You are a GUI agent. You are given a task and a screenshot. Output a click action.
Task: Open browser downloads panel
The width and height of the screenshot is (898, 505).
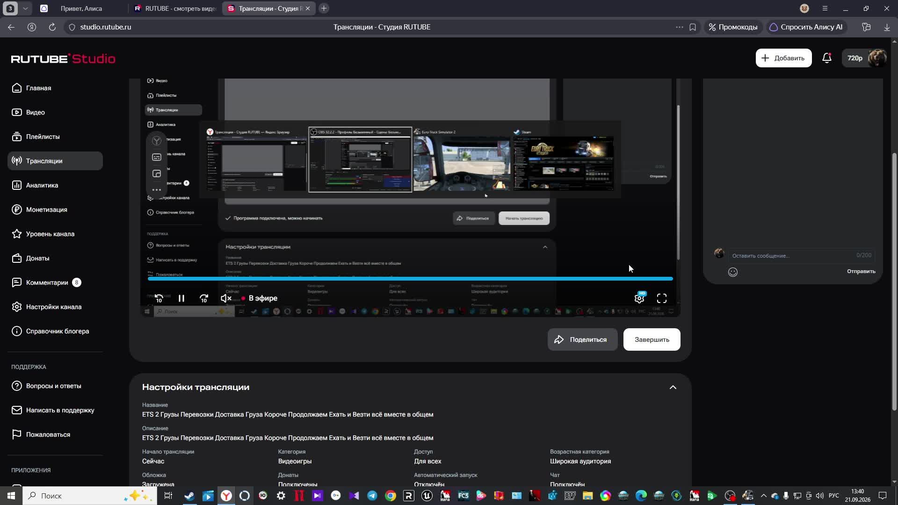pos(887,27)
